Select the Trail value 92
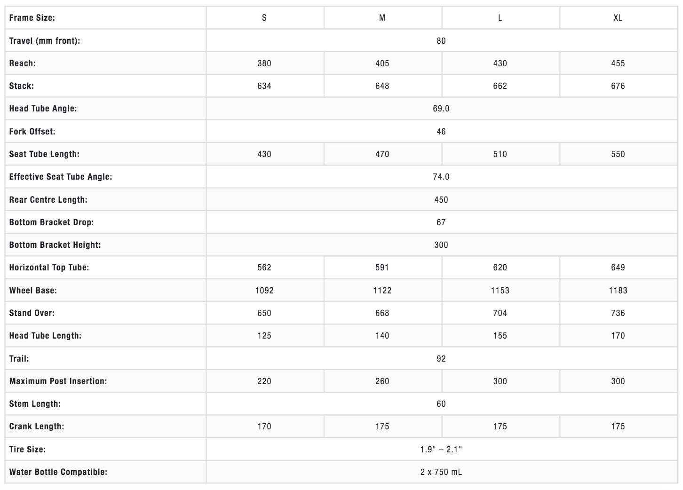The image size is (683, 490). (x=441, y=359)
